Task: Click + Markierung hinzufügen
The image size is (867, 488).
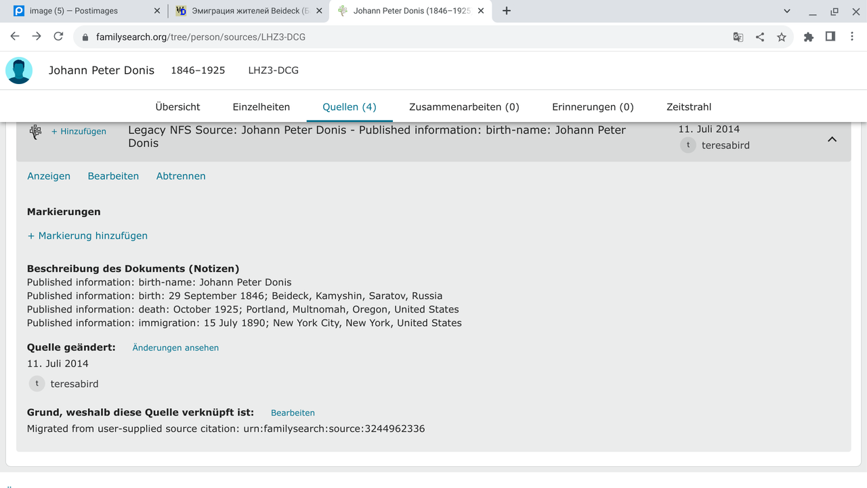Action: (x=87, y=236)
